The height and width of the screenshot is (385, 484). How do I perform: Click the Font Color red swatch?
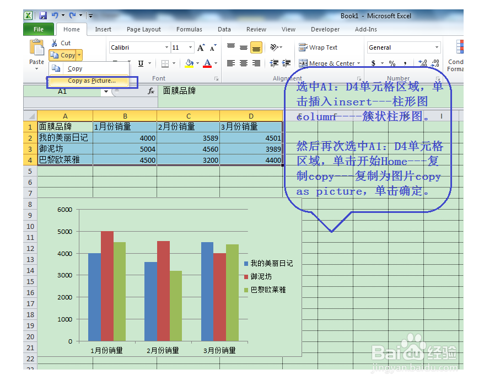tap(207, 63)
